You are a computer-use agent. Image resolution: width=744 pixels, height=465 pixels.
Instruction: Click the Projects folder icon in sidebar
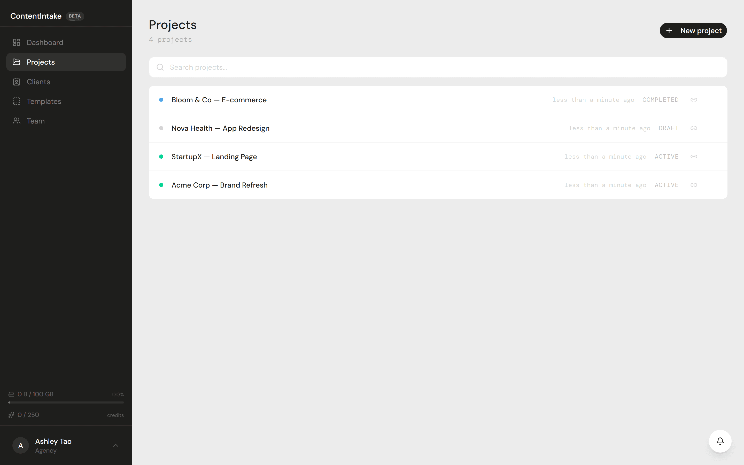click(17, 62)
